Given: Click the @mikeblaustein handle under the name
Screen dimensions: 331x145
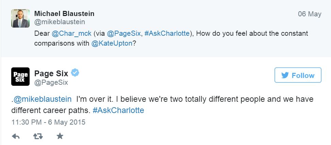Looking at the screenshot, I should click(x=60, y=22).
